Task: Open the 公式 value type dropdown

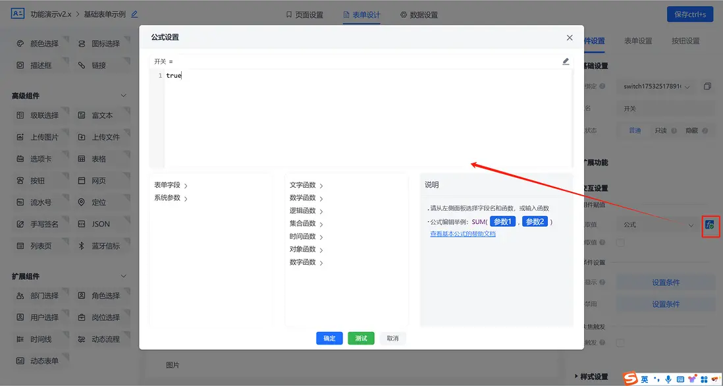Action: [x=658, y=225]
